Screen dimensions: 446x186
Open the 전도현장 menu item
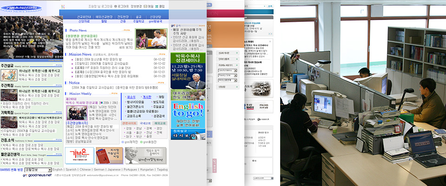tap(123, 17)
